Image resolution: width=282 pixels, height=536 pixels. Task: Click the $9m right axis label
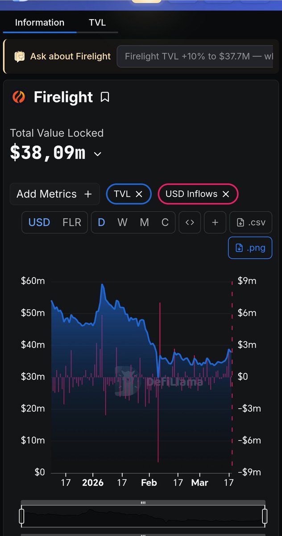246,281
